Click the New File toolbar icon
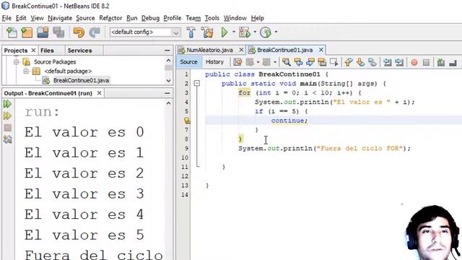The width and height of the screenshot is (462, 260). click(x=12, y=32)
